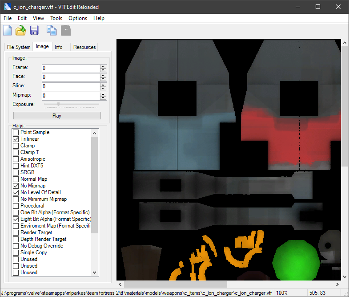Check the Enviroment Map flag
349x297 pixels.
pos(16,226)
